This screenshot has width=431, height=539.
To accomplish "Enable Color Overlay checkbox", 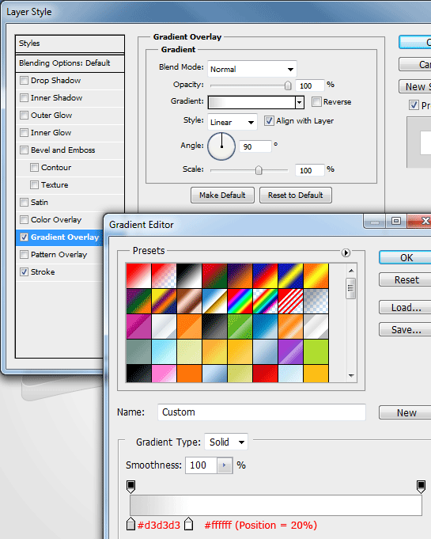I will [x=24, y=220].
